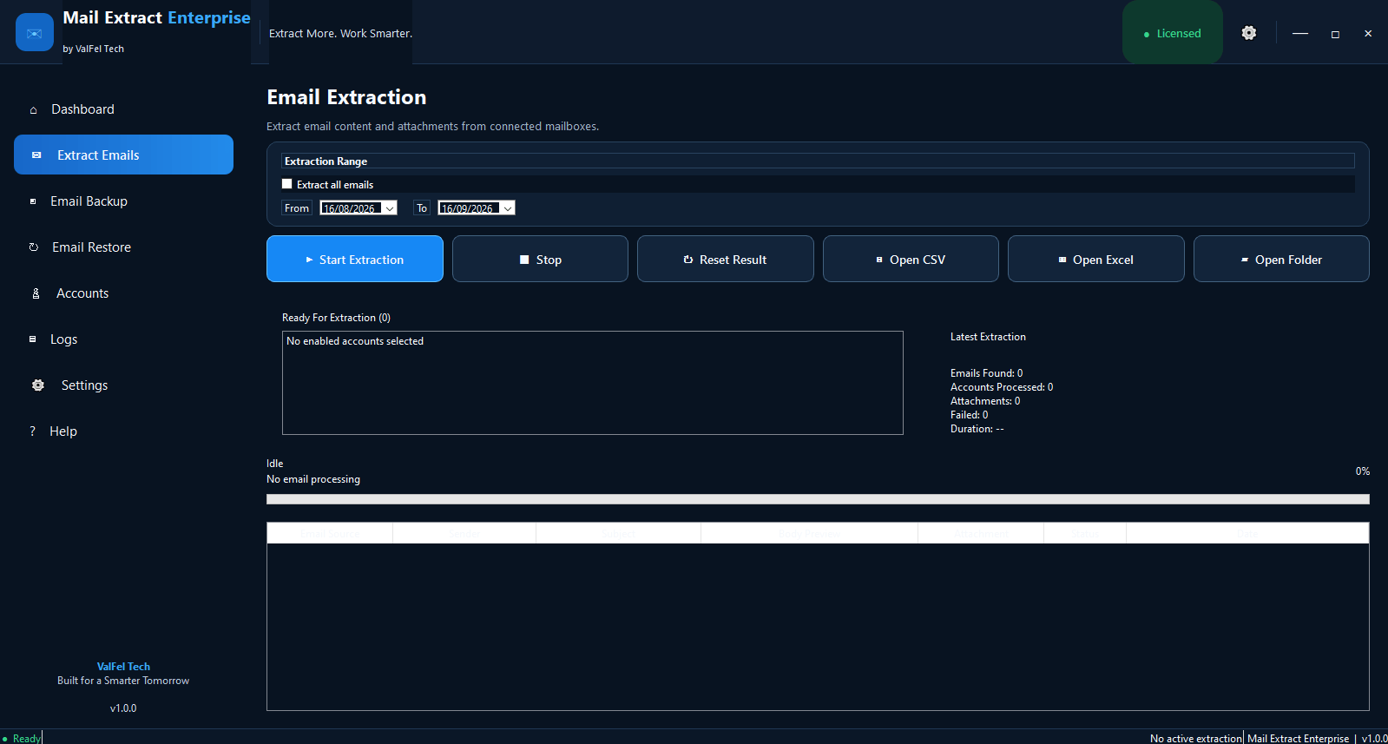Click the To date value 16/09/2026
This screenshot has width=1388, height=744.
click(468, 208)
